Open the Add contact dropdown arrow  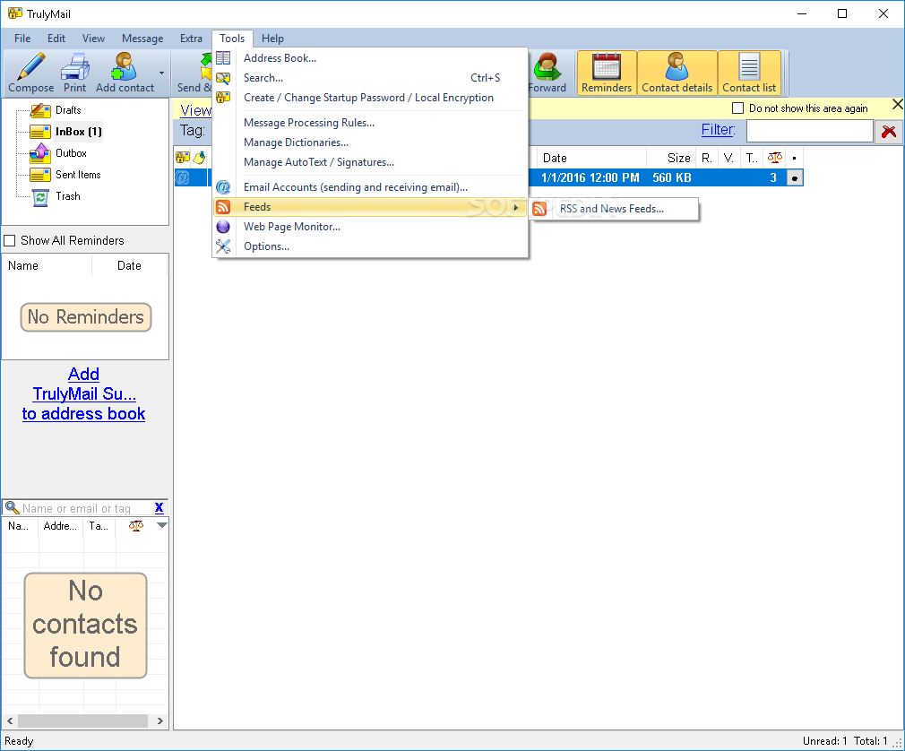[x=161, y=73]
